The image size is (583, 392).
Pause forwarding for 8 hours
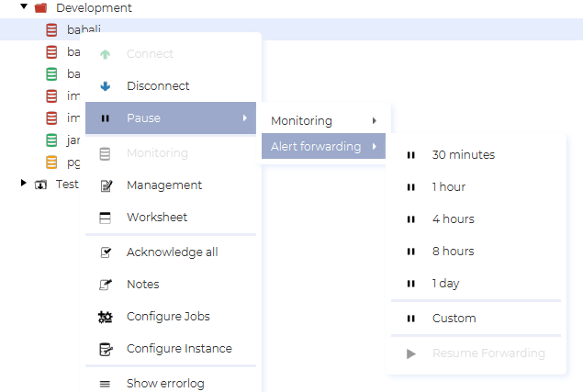click(453, 252)
